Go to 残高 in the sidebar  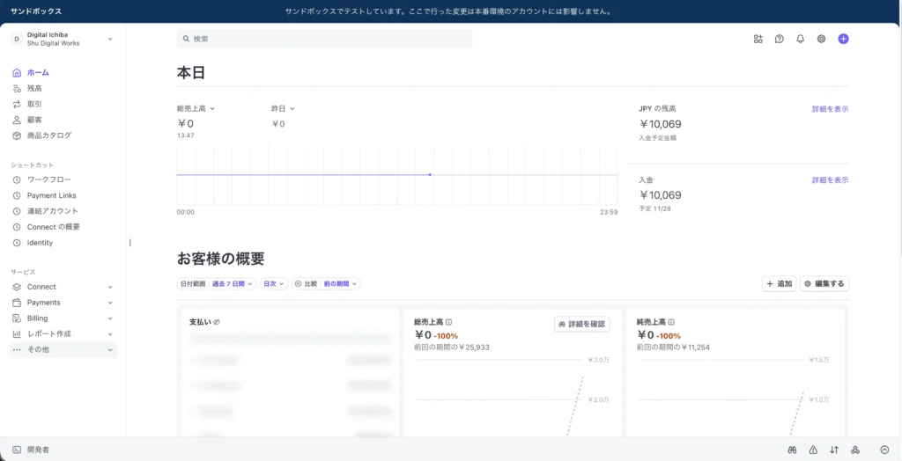[x=34, y=88]
